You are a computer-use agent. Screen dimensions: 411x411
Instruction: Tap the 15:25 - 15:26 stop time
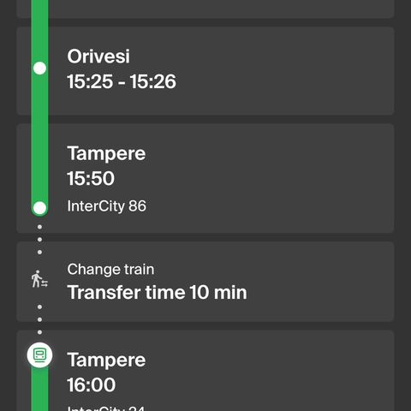[x=122, y=81]
